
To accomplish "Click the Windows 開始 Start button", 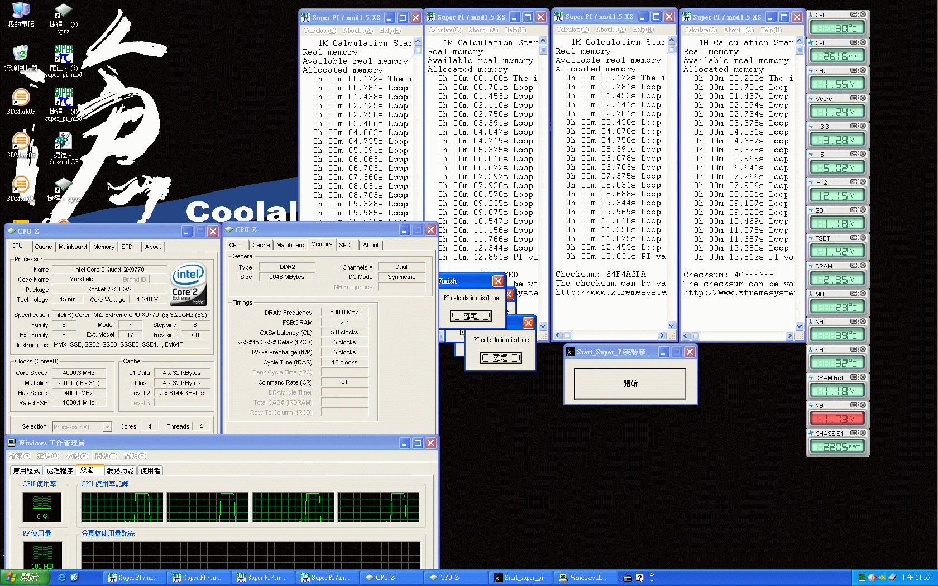I will coord(25,578).
